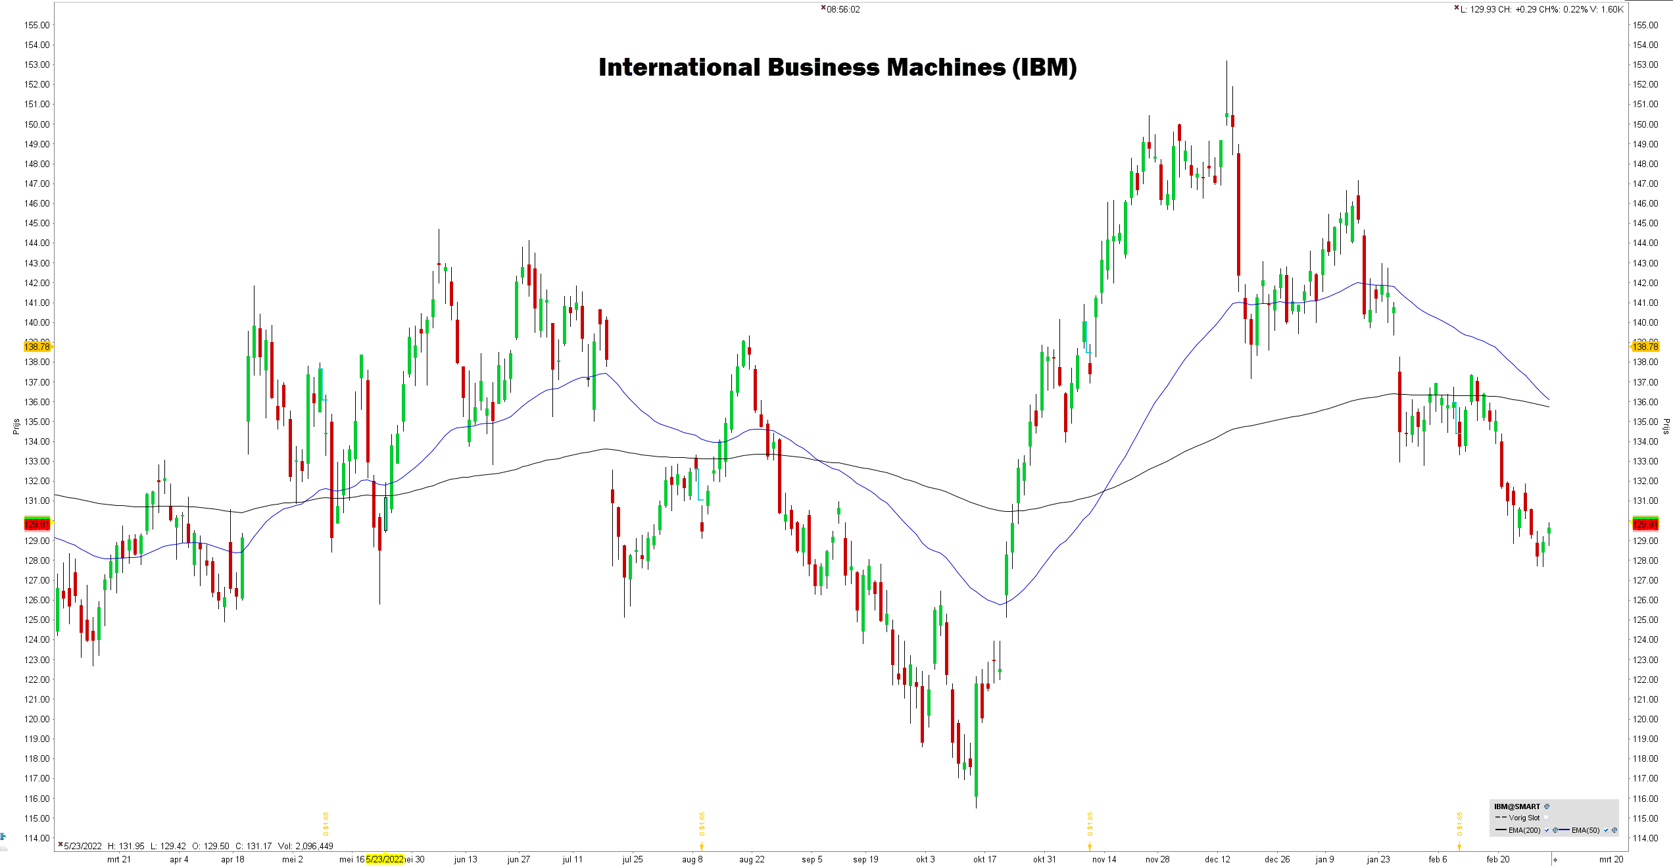Click the chart title International Business Machines (IBM)
This screenshot has height=867, width=1673.
[x=838, y=67]
